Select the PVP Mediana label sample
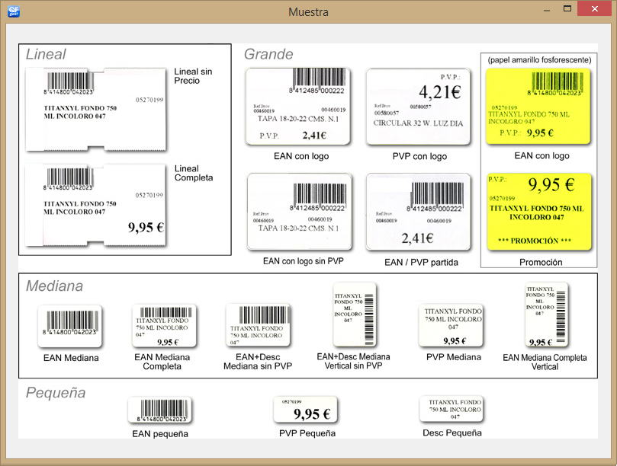Image resolution: width=617 pixels, height=466 pixels. click(x=451, y=325)
